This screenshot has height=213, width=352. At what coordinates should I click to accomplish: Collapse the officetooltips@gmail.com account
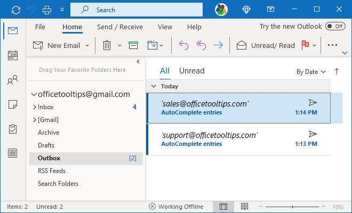tap(34, 94)
